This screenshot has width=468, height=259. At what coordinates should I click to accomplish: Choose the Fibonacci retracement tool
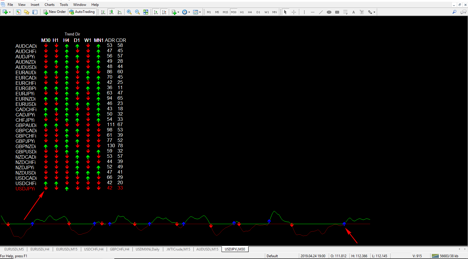coord(346,12)
